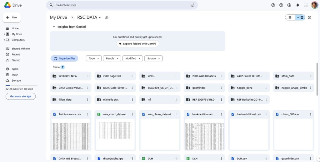The width and height of the screenshot is (320, 162).
Task: Click the Gemini sparkle icon in header
Action: (x=297, y=5)
